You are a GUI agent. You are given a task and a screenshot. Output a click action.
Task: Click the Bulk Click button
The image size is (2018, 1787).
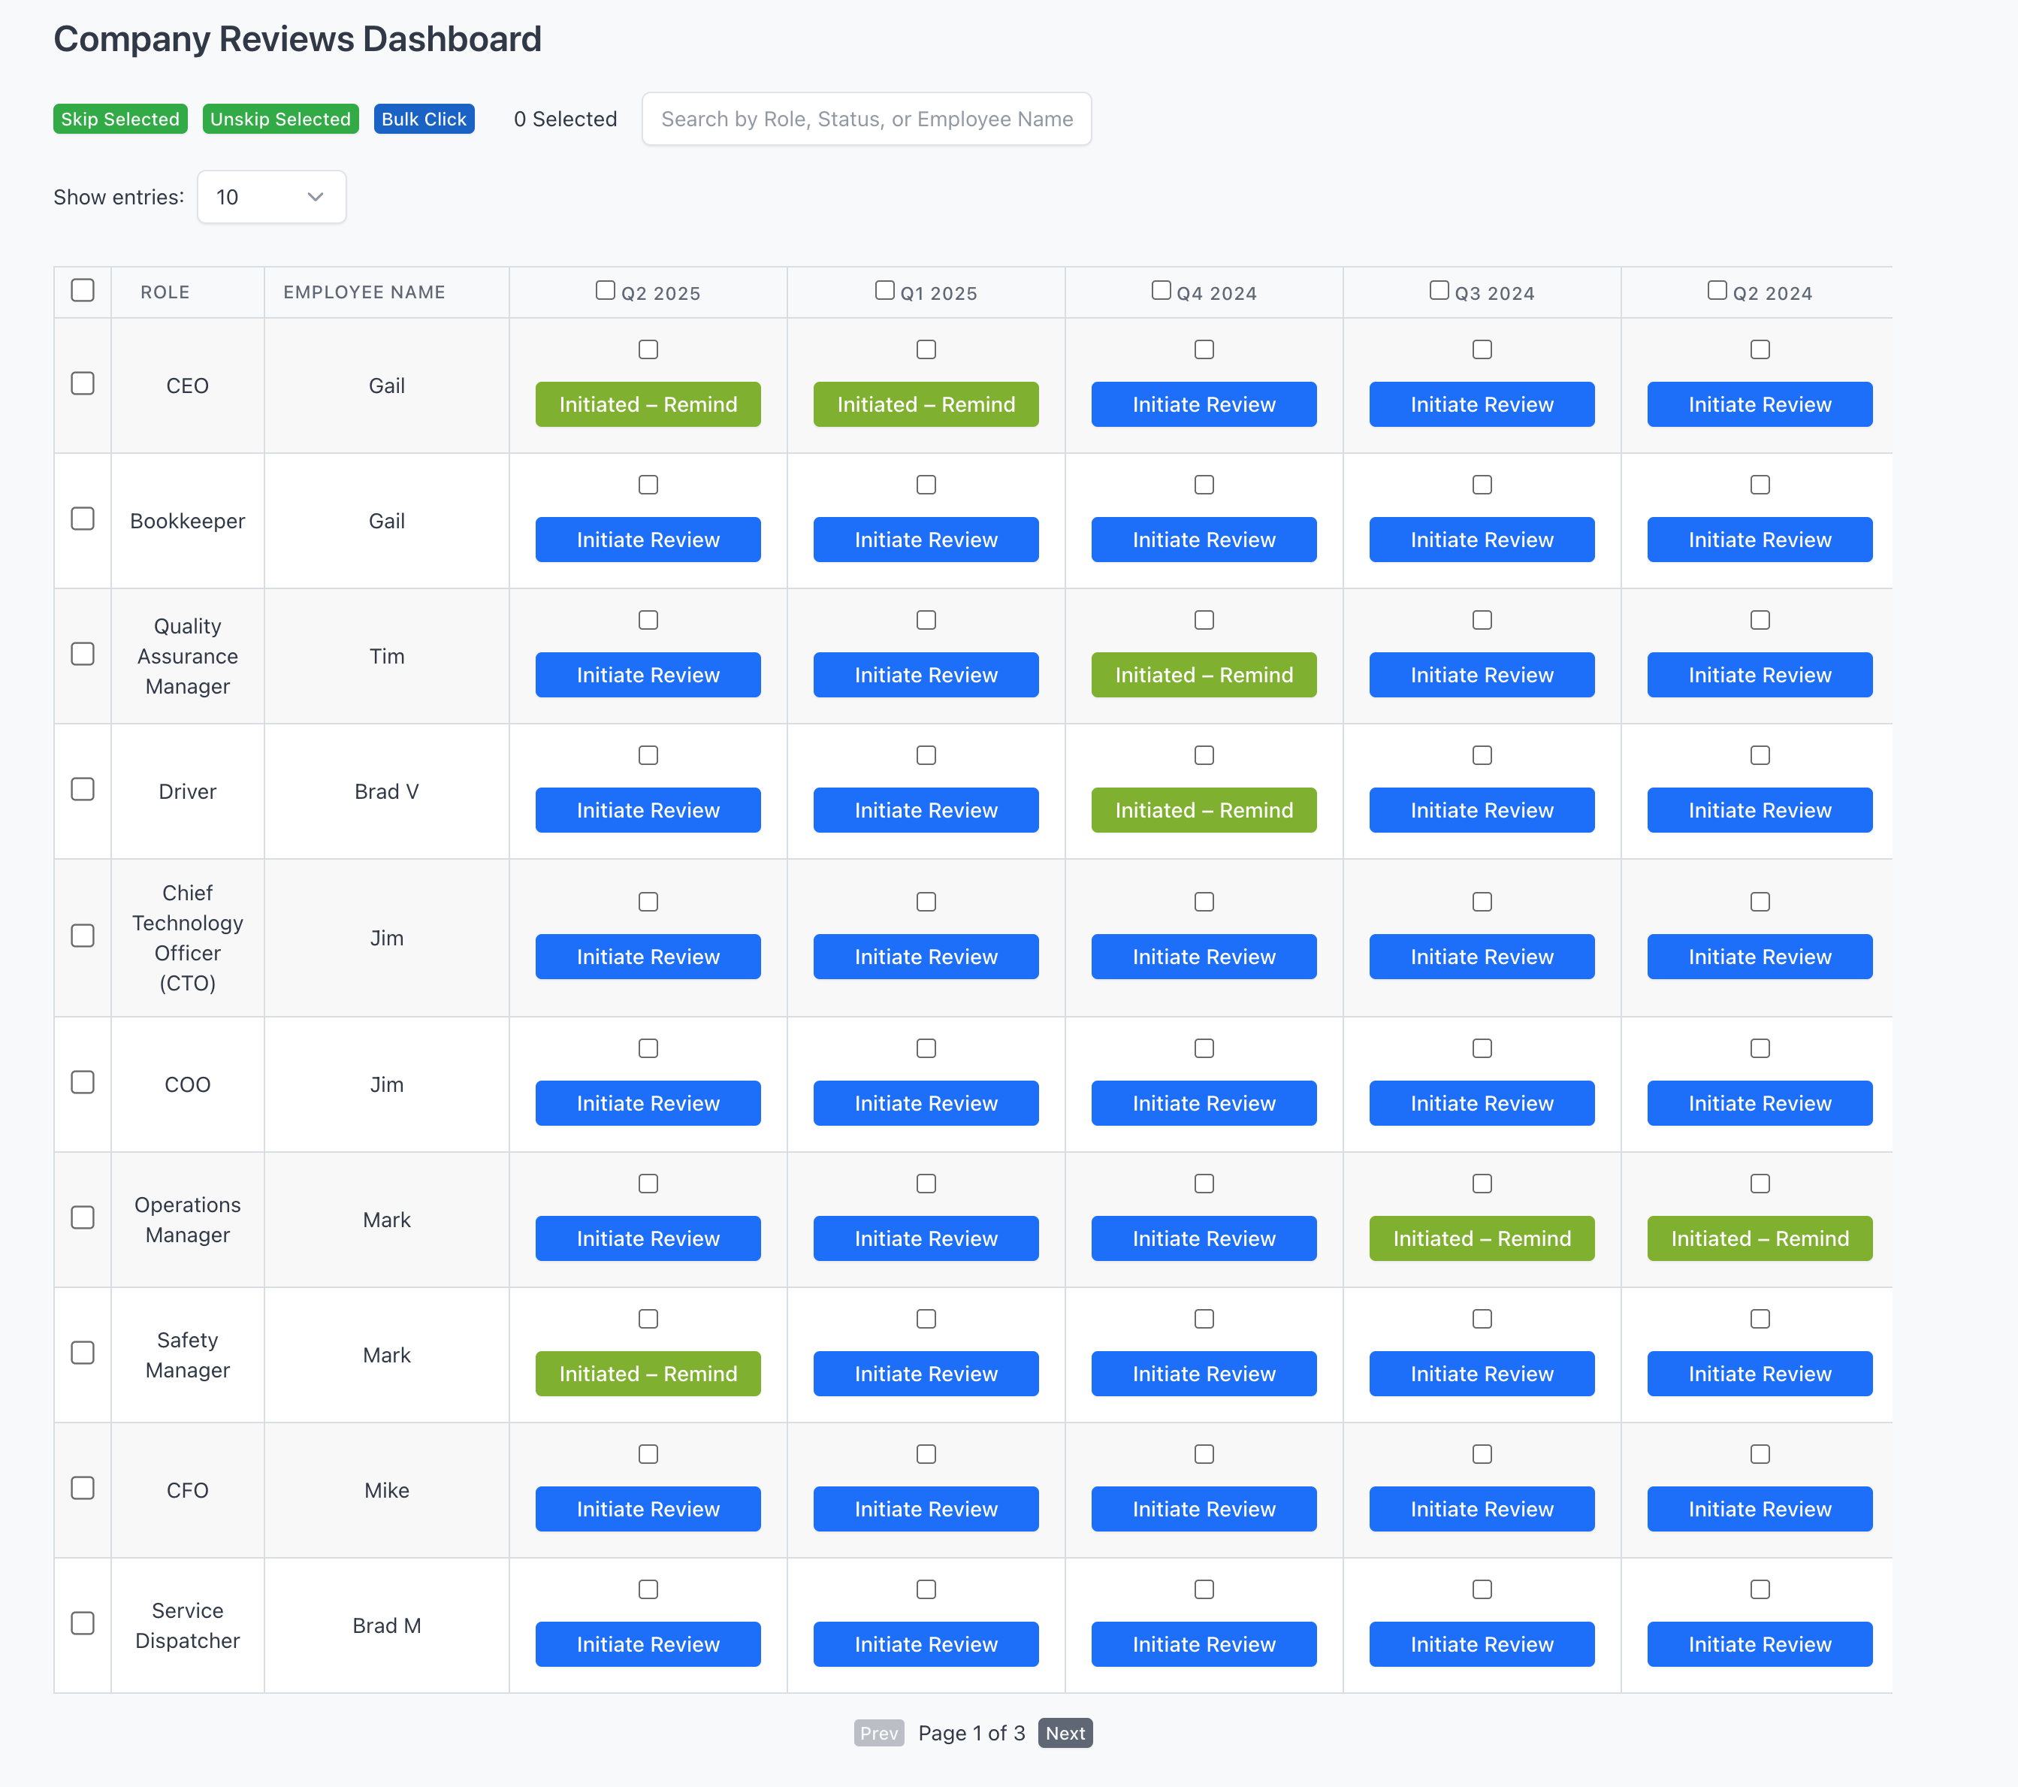424,119
